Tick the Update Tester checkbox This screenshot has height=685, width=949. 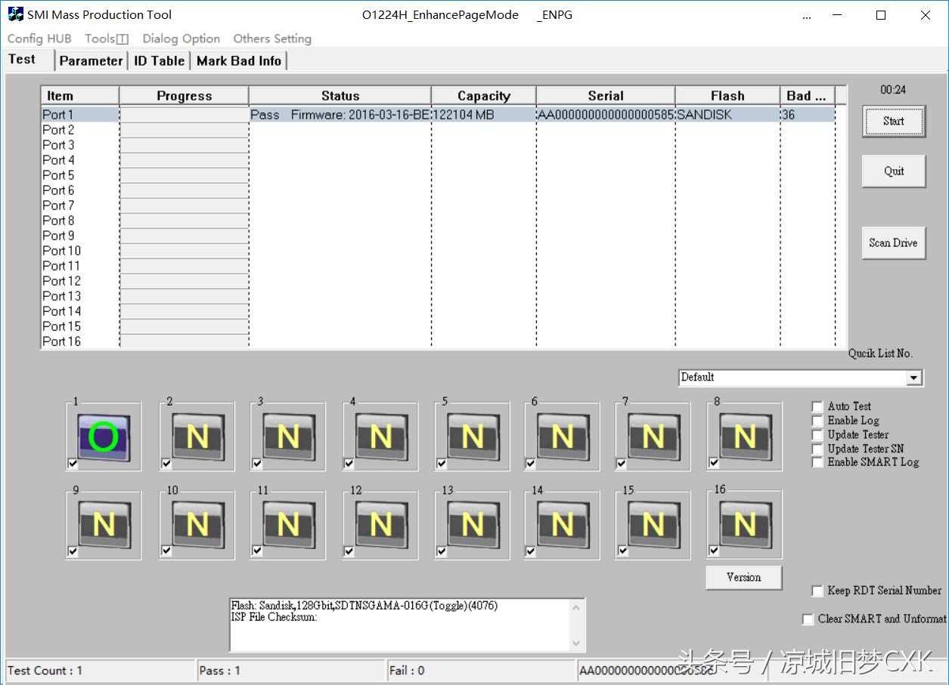pyautogui.click(x=817, y=434)
